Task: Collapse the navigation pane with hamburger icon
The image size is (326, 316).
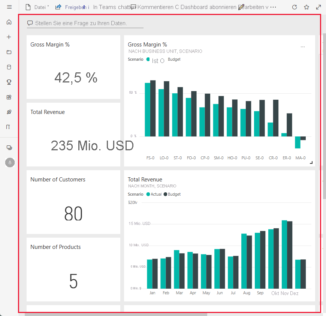Action: (9, 7)
